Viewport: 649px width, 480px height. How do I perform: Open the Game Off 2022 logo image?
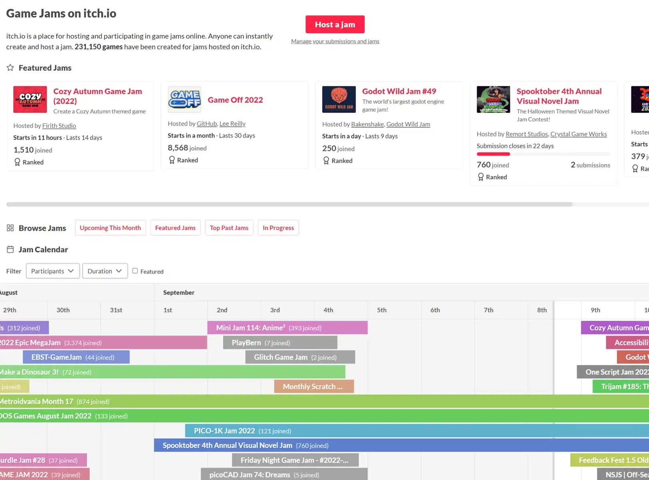[184, 100]
